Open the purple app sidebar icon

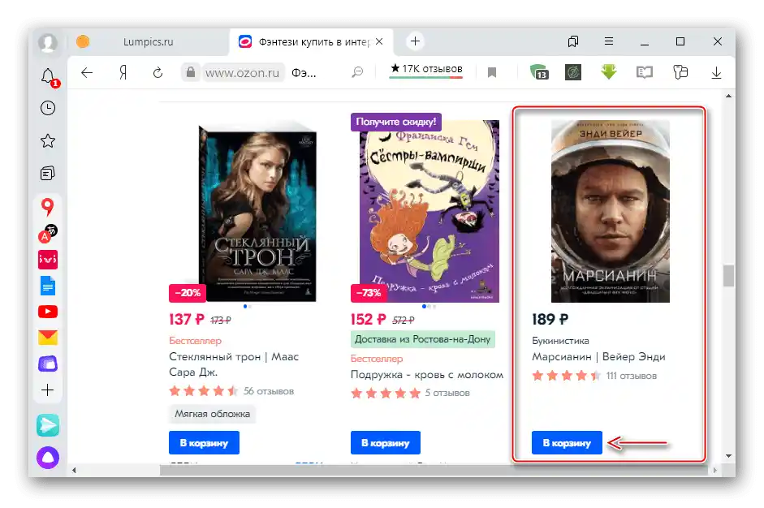pyautogui.click(x=48, y=364)
